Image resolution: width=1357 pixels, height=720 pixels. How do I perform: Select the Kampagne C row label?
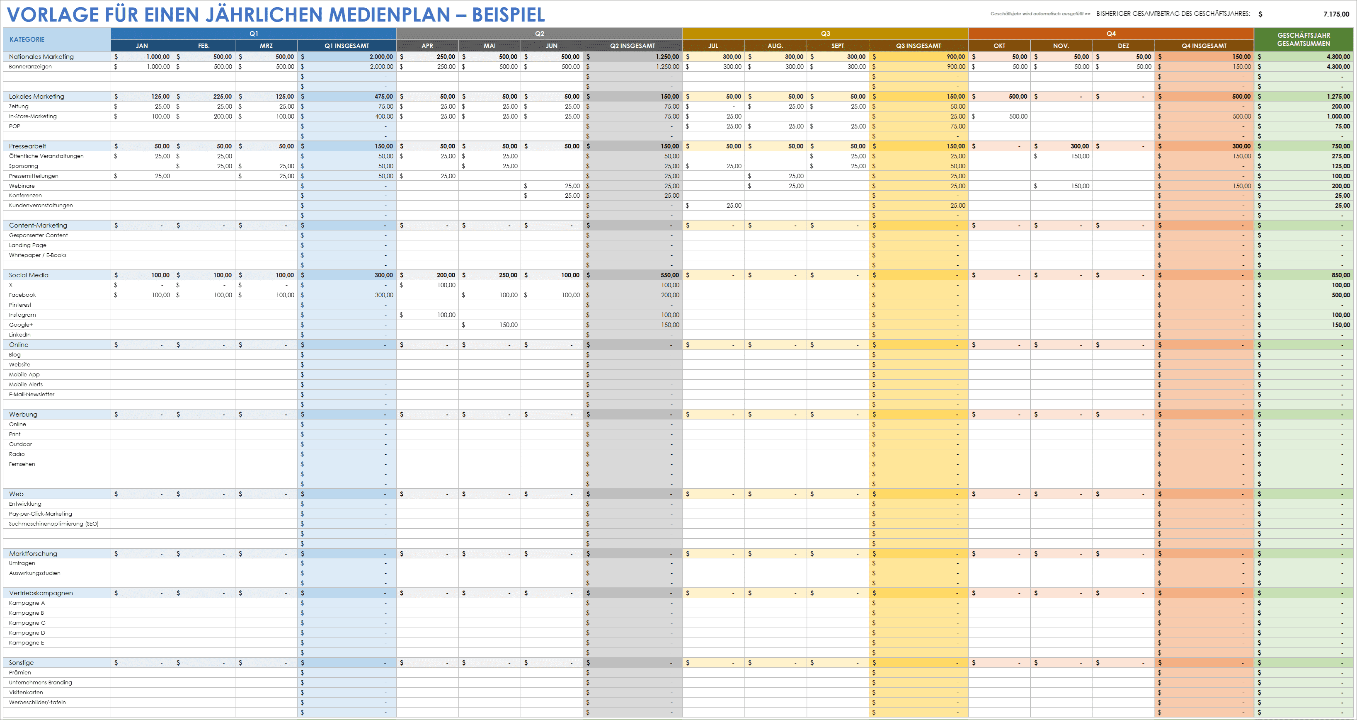pyautogui.click(x=27, y=623)
